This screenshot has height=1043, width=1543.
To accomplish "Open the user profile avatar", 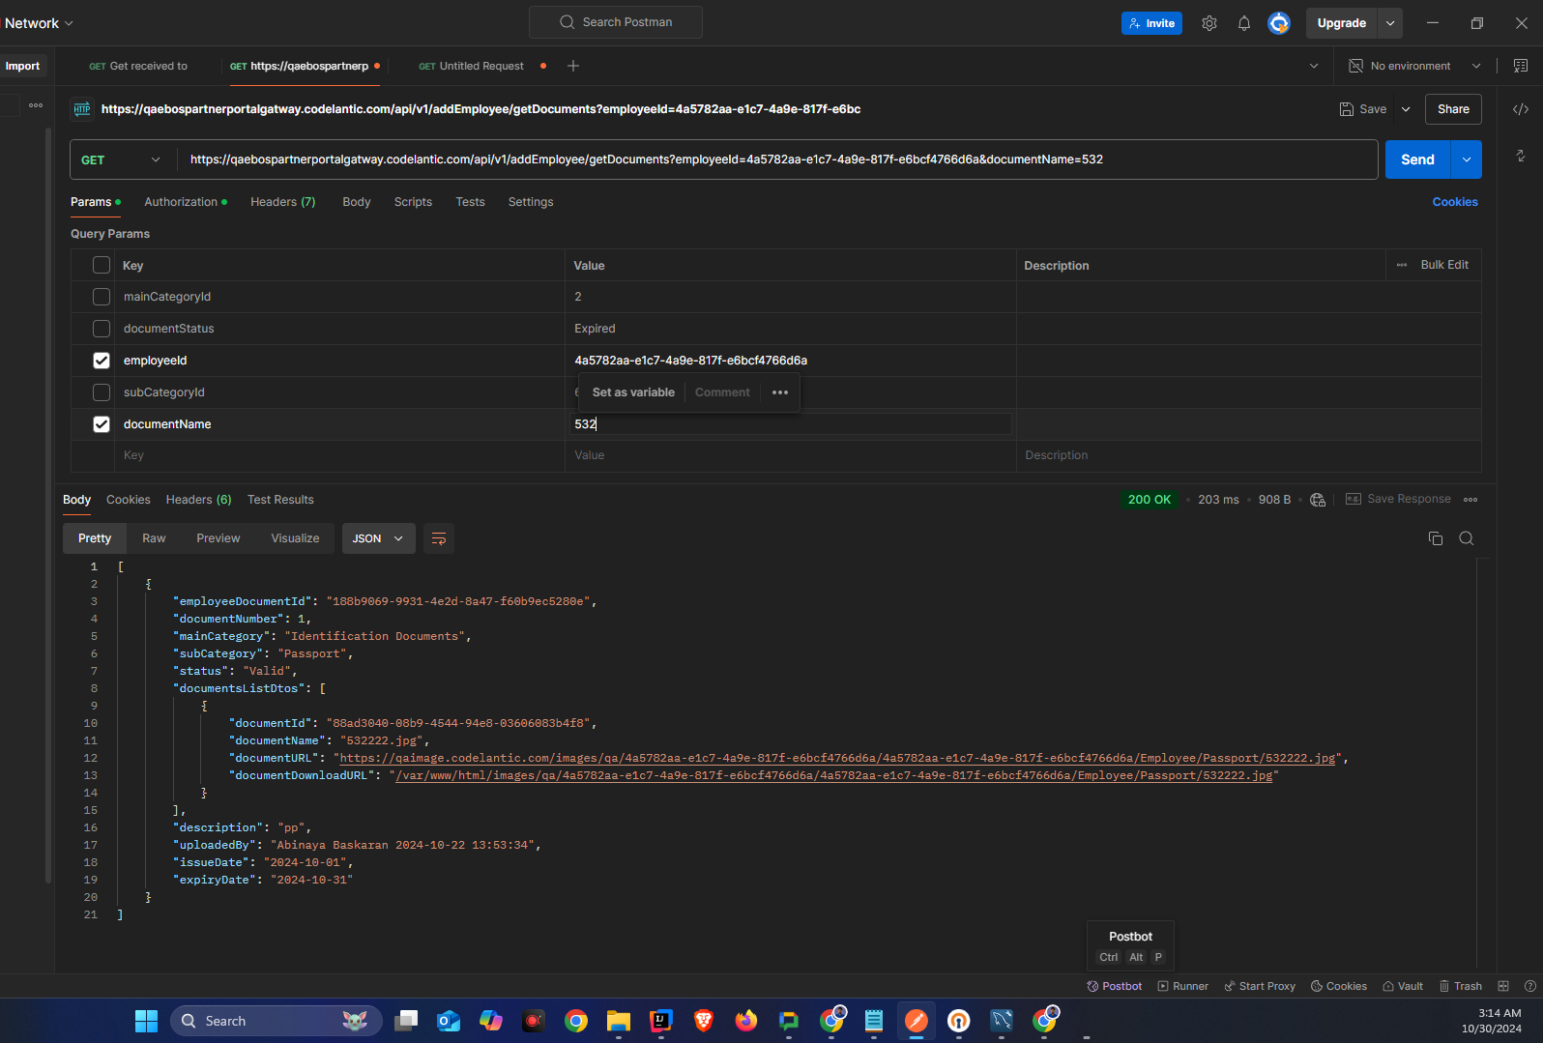I will 1279,23.
